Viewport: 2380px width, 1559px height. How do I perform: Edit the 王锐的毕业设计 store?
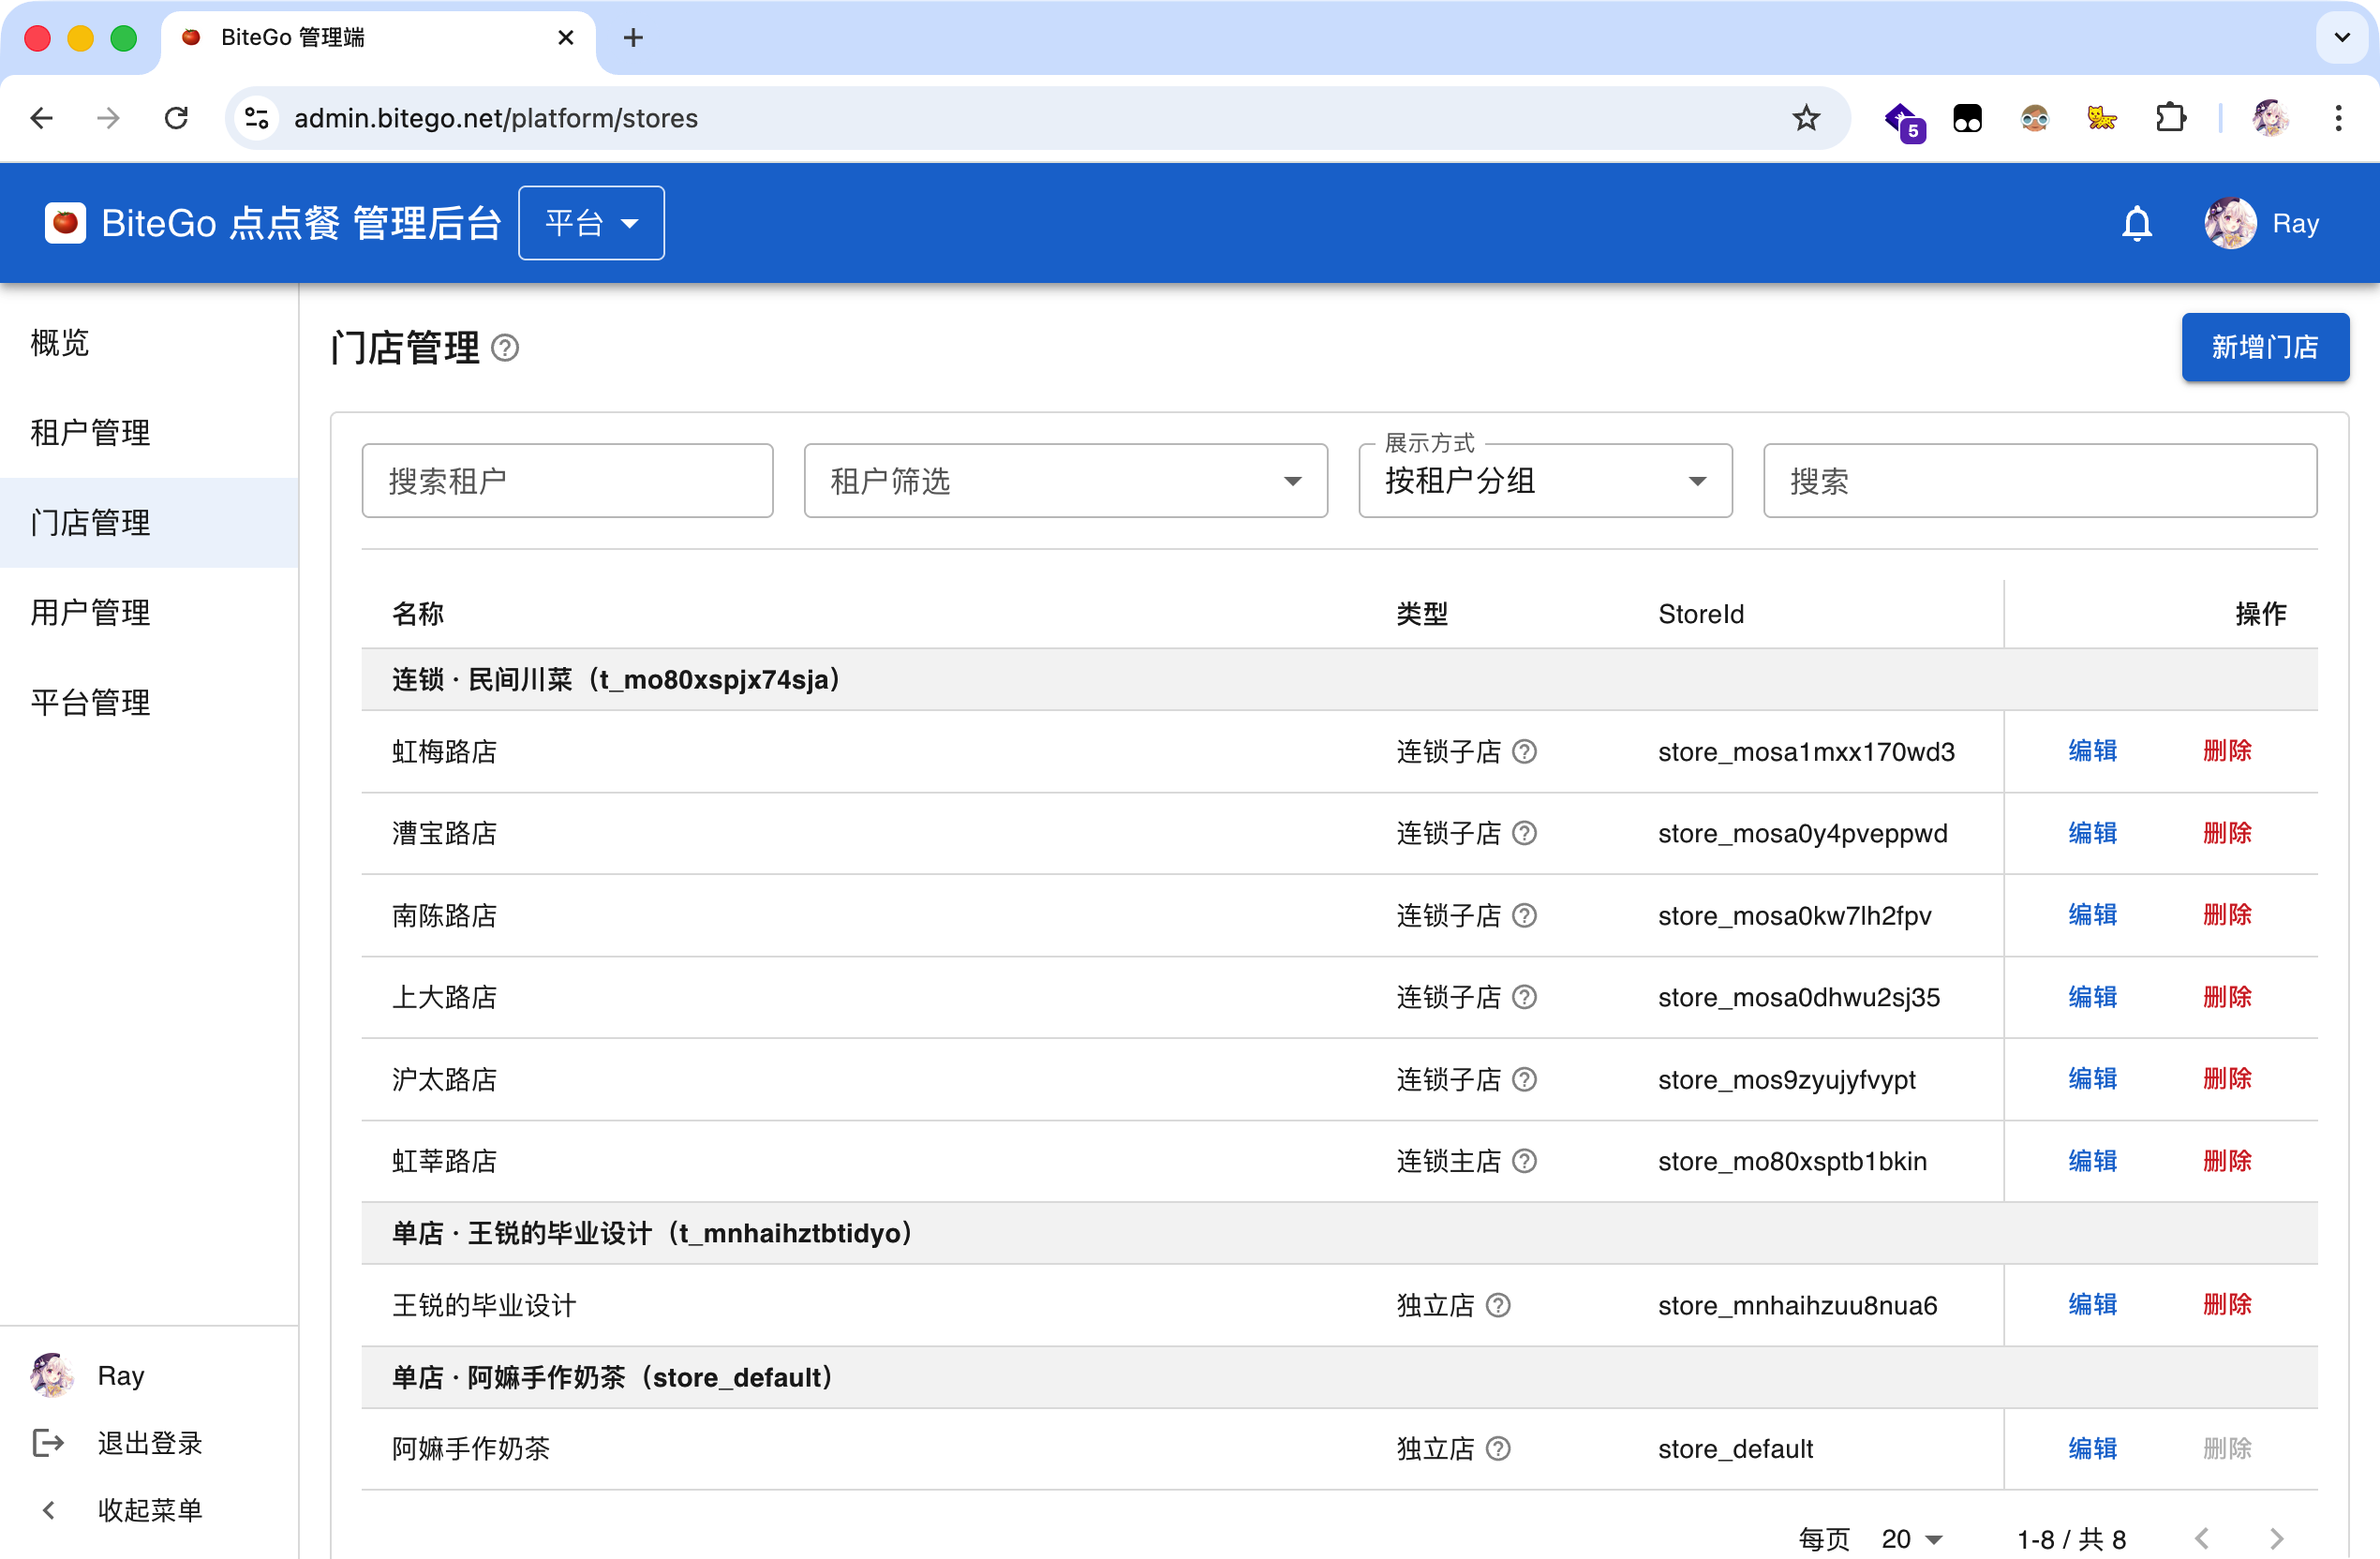(2092, 1305)
